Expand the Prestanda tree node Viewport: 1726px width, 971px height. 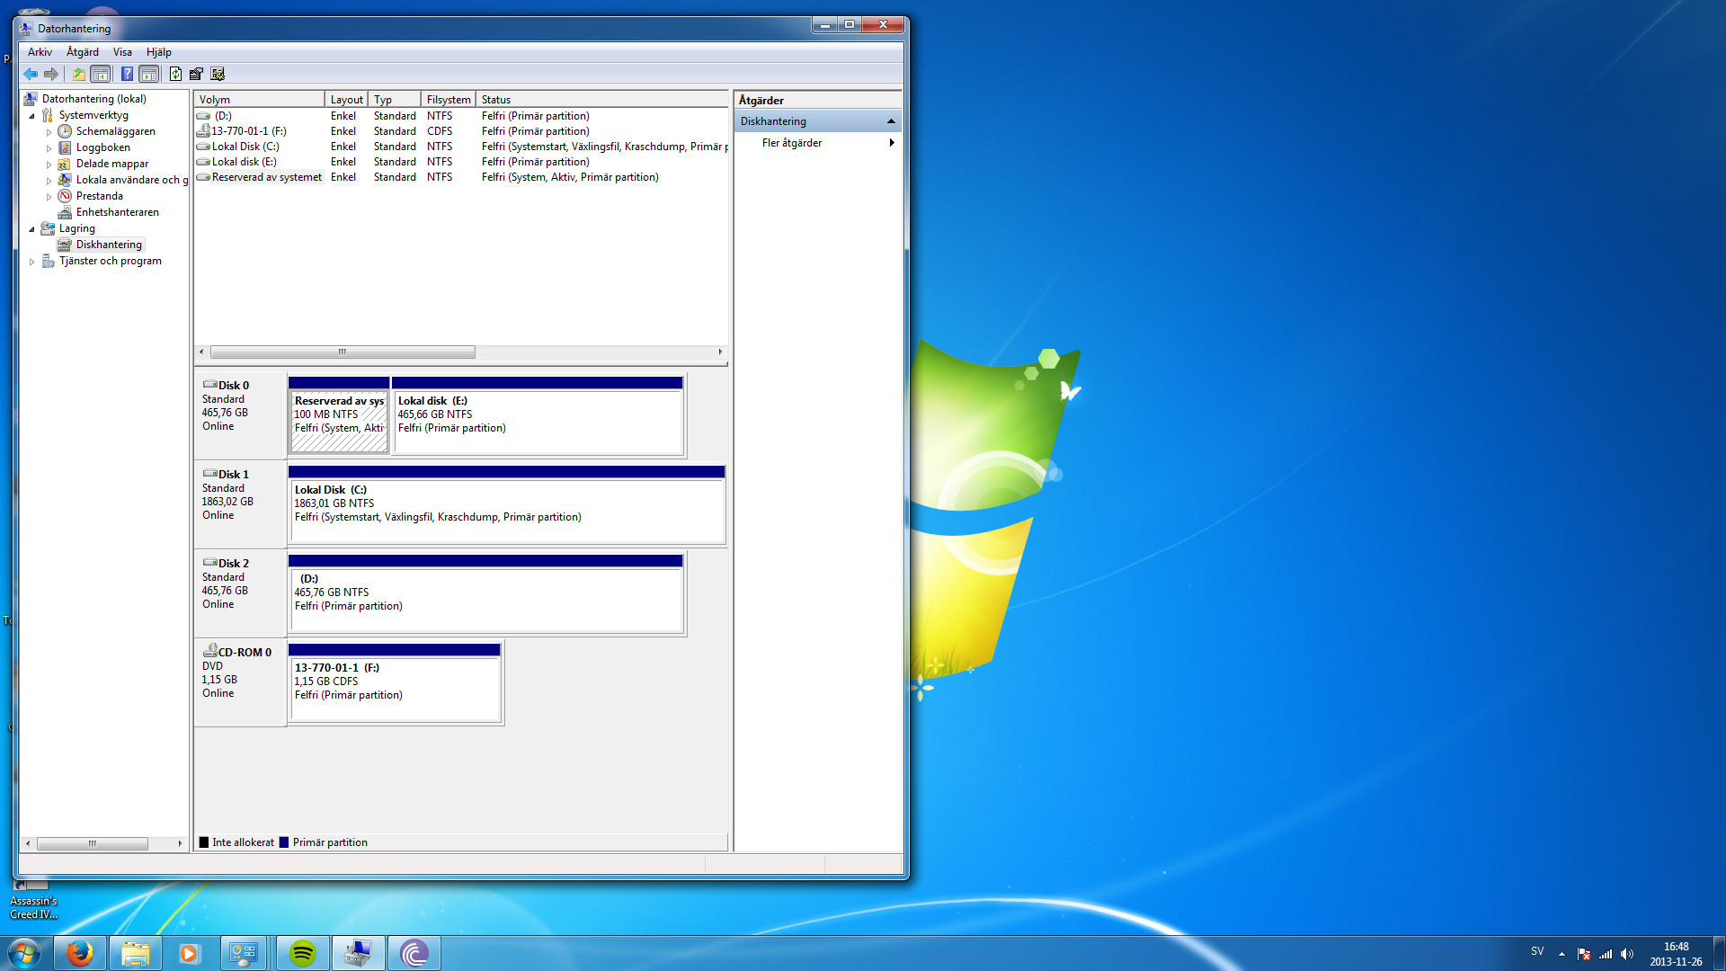point(49,197)
